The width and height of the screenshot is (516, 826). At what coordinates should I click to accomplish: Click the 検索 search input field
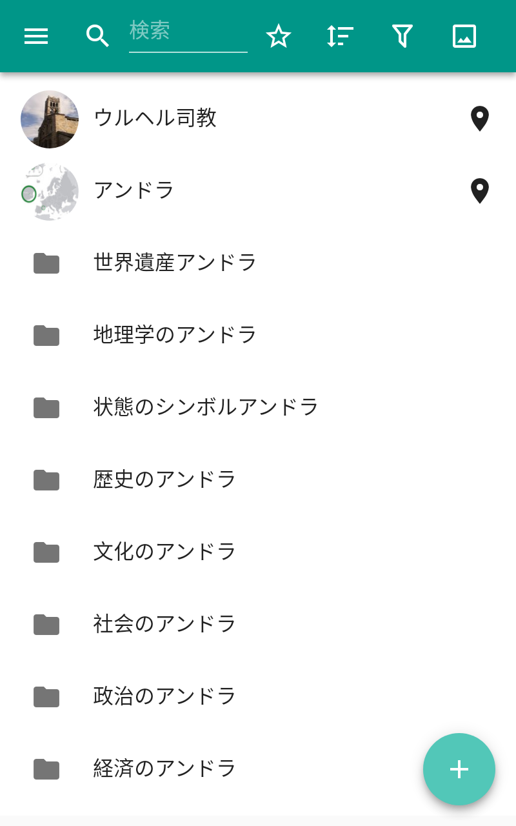click(188, 32)
